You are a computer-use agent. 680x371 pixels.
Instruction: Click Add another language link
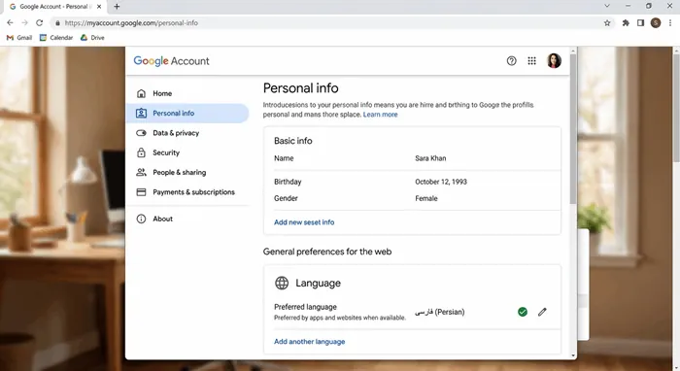[x=310, y=342]
